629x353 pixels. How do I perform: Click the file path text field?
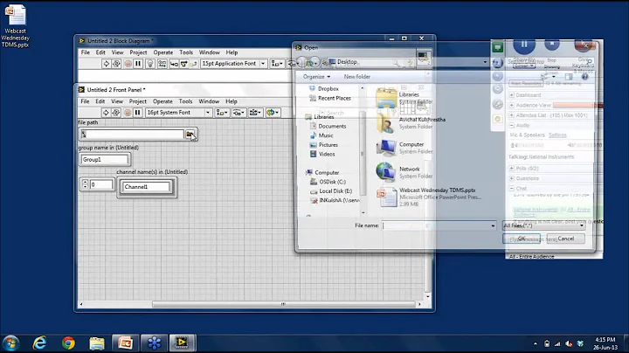point(132,135)
